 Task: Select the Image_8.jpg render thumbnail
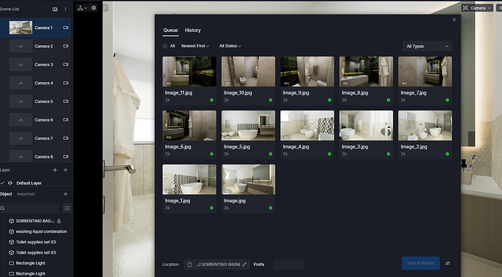click(x=366, y=72)
